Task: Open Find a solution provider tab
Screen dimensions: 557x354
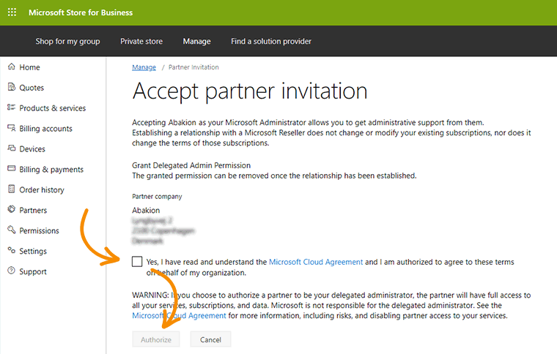Action: pos(271,41)
